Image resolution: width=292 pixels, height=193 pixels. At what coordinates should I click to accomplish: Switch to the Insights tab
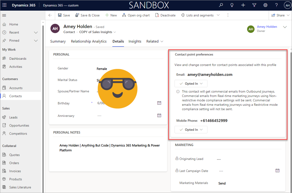pos(135,41)
